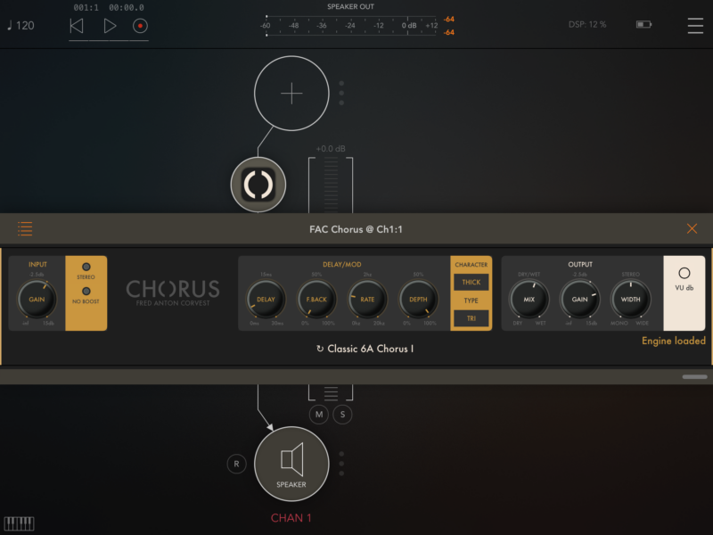Toggle the VU db meter button
Viewport: 713px width, 535px height.
[x=684, y=274]
